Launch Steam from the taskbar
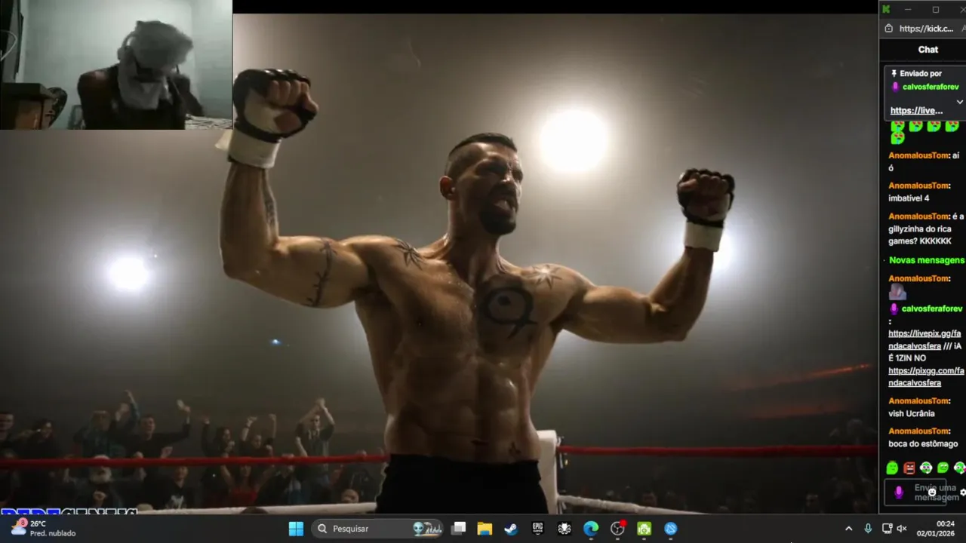 click(511, 529)
